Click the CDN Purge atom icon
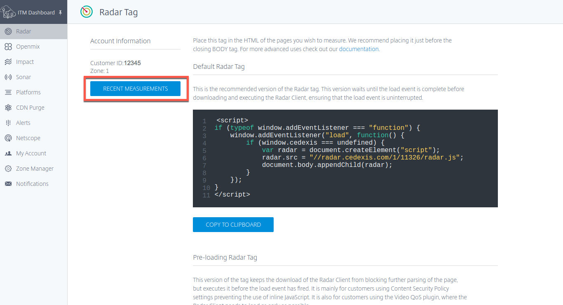Viewport: 563px width, 305px height. click(8, 108)
